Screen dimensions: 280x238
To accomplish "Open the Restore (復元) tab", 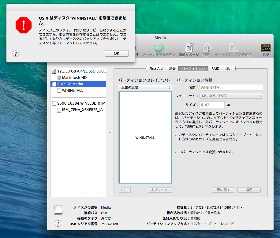I will click(229, 69).
